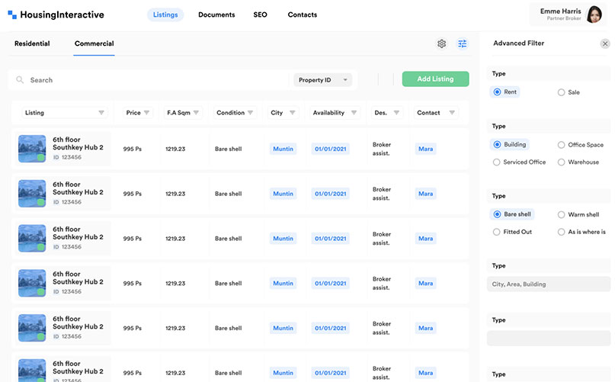
Task: Switch to the Residential tab
Action: click(32, 43)
